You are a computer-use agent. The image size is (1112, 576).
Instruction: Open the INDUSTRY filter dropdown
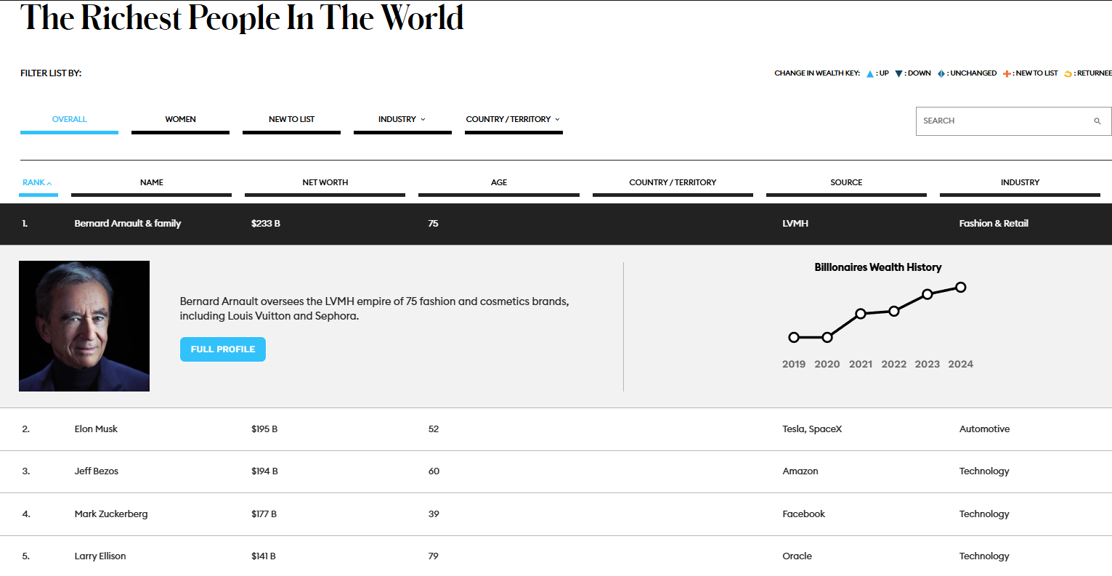pos(402,120)
